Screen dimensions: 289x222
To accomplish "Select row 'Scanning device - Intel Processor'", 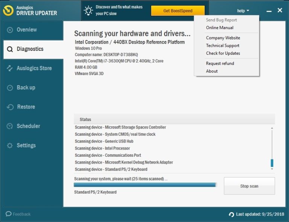I will 102,149.
